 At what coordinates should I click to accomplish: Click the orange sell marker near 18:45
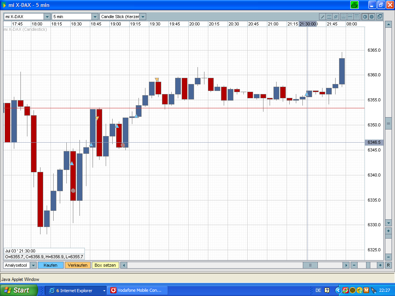(x=97, y=118)
